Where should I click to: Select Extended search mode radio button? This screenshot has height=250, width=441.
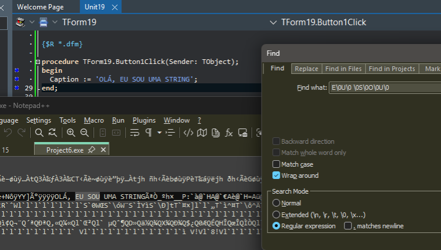pyautogui.click(x=276, y=214)
